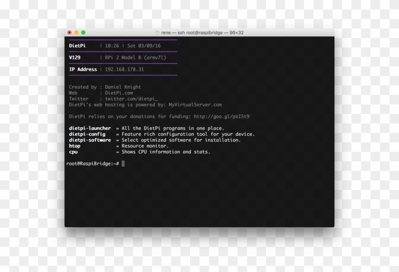The image size is (399, 272).
Task: Click the home folder icon in title bar
Action: 157,33
